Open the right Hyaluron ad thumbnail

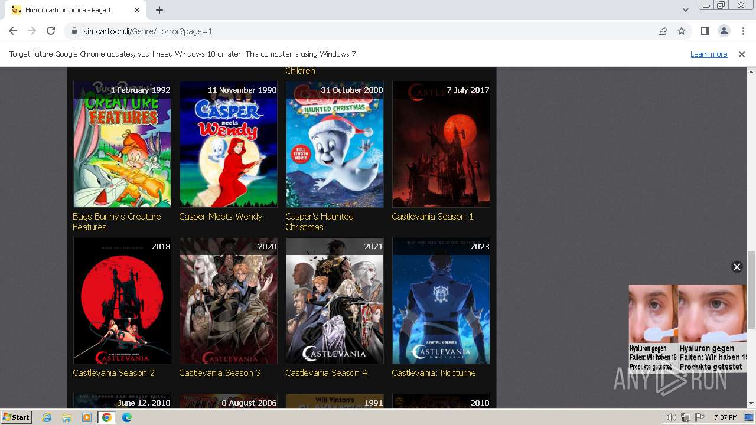(712, 328)
